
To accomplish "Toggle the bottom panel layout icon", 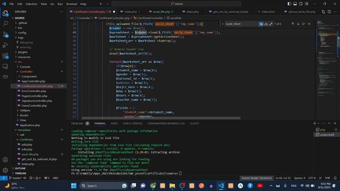I will coord(295,4).
